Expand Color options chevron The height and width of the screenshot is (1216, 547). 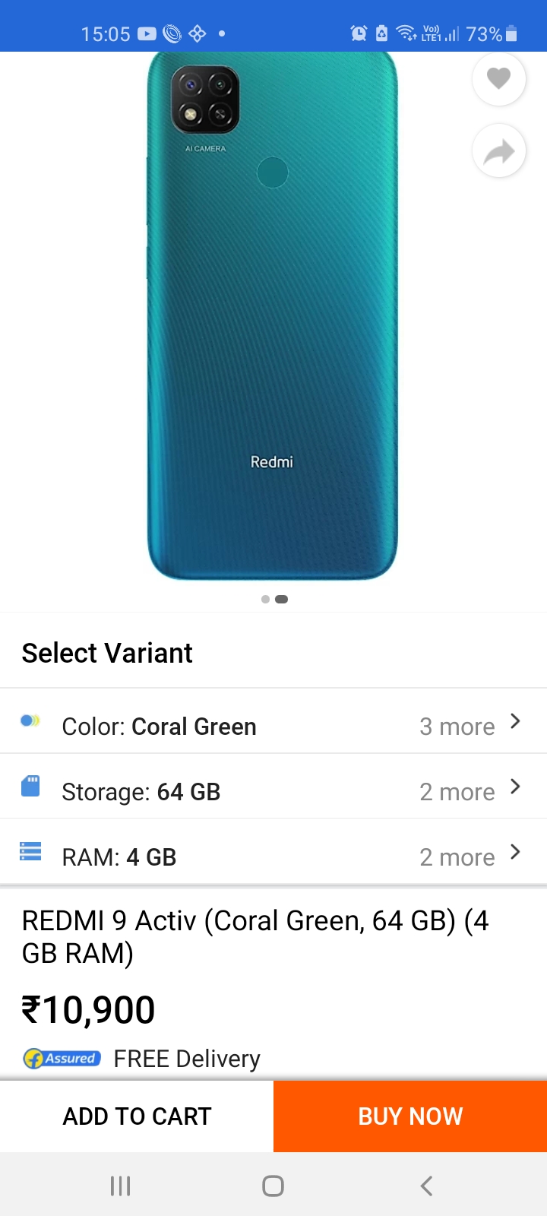(x=515, y=721)
